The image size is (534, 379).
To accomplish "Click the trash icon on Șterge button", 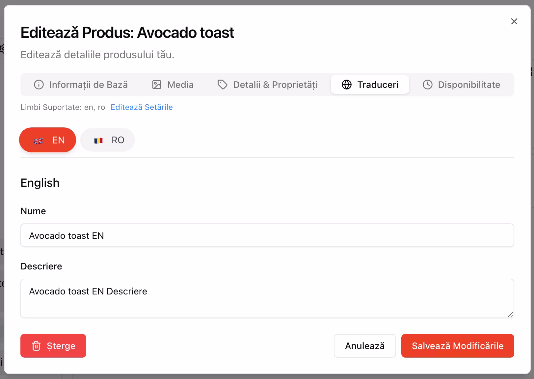I will 36,346.
